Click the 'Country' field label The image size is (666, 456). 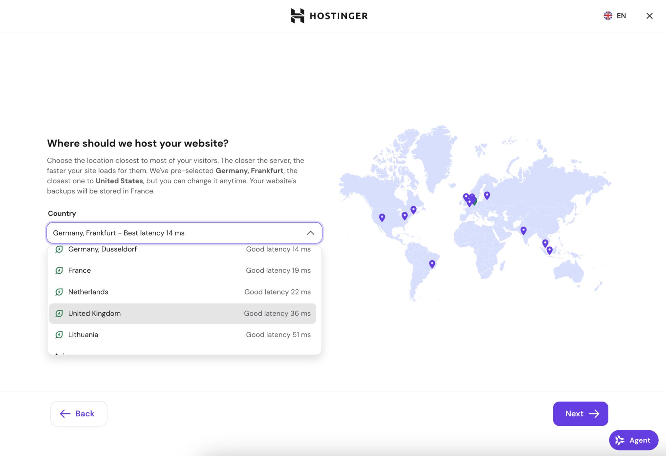pyautogui.click(x=62, y=213)
